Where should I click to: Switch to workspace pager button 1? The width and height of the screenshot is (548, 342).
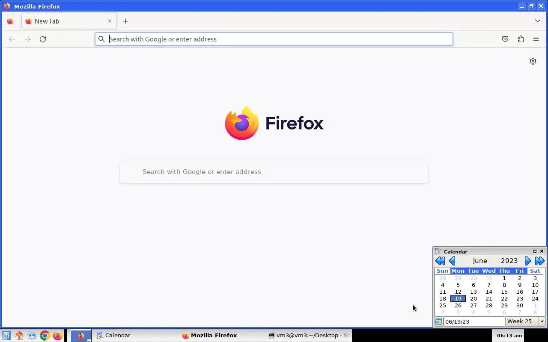coord(80,336)
